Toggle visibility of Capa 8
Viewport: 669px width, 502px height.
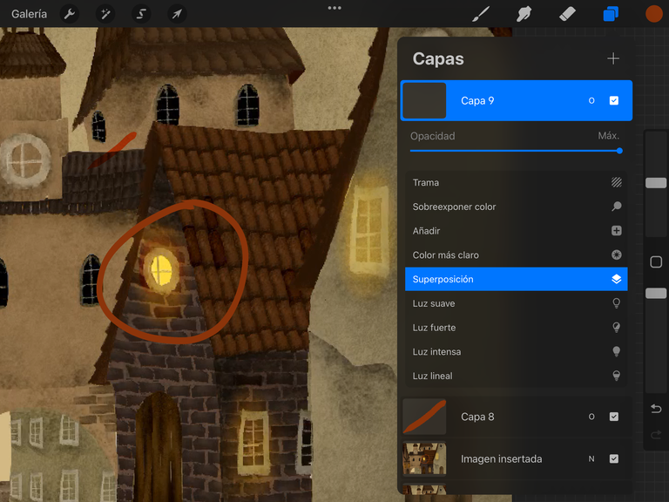[614, 417]
